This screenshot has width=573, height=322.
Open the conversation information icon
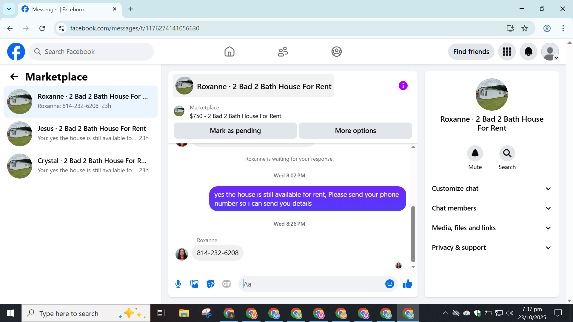pyautogui.click(x=403, y=86)
